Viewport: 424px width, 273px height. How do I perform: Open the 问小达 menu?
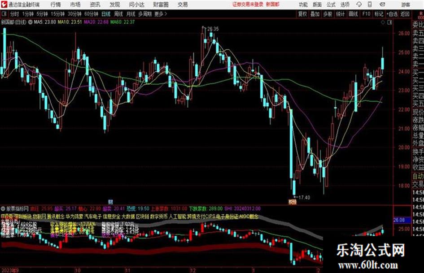pos(136,4)
